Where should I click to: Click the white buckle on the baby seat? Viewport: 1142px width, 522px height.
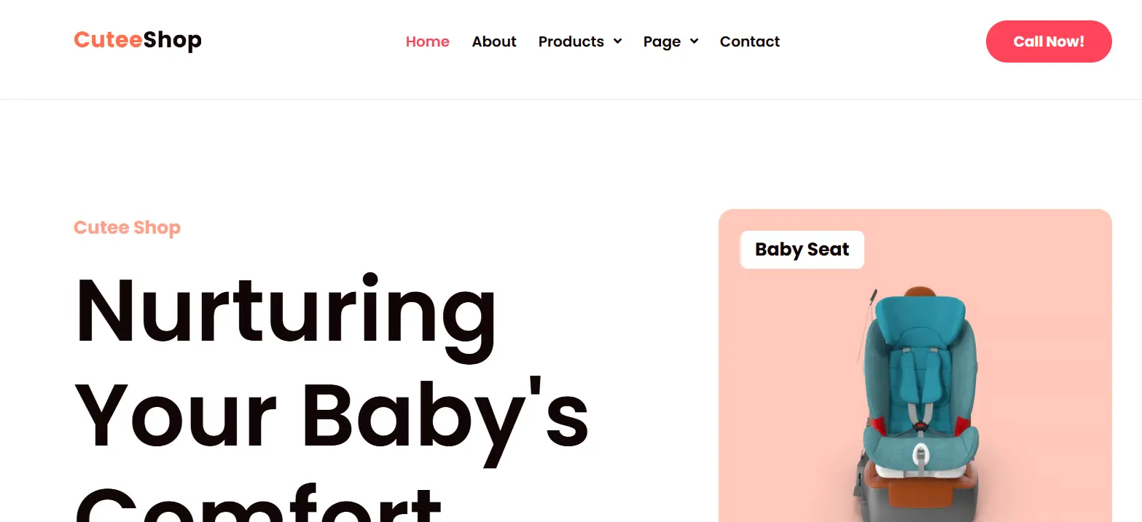(920, 456)
